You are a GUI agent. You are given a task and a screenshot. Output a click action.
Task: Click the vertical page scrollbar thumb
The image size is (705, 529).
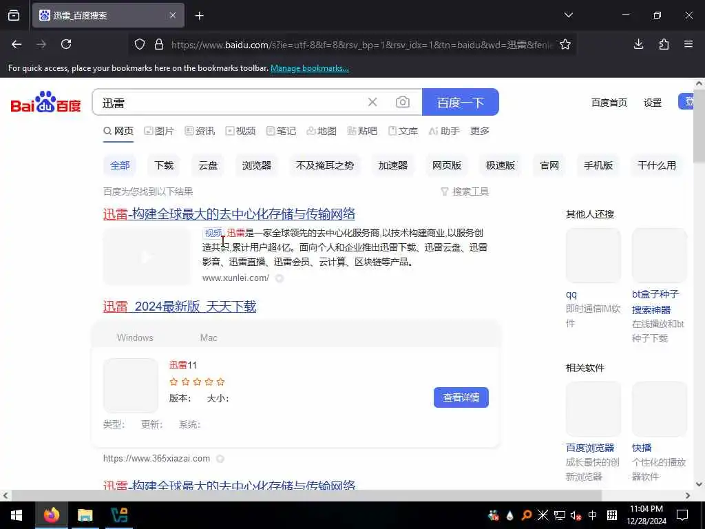(699, 126)
